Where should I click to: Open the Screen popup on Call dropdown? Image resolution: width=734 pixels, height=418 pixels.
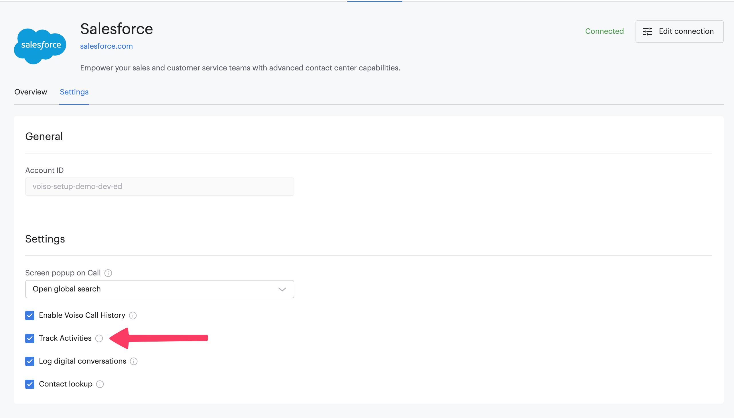tap(160, 289)
